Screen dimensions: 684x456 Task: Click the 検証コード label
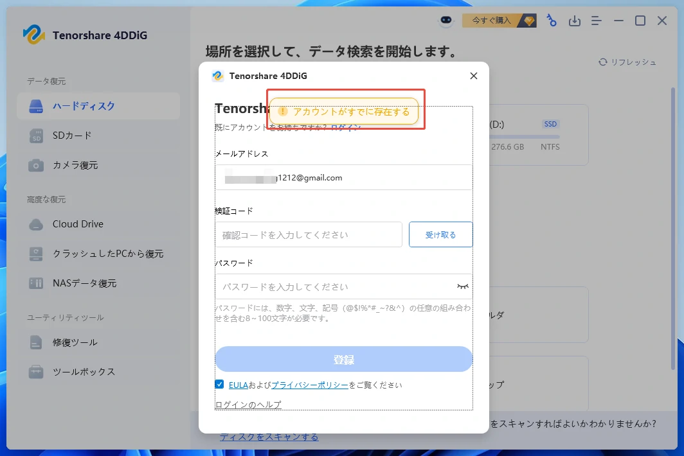(234, 211)
